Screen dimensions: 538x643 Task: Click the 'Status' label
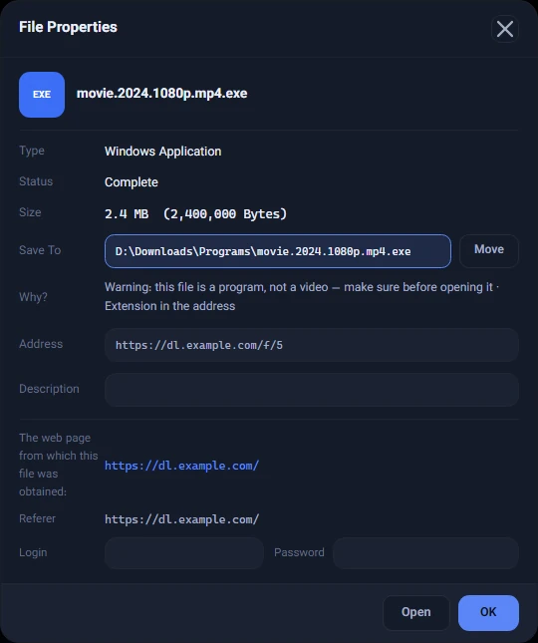pyautogui.click(x=36, y=181)
